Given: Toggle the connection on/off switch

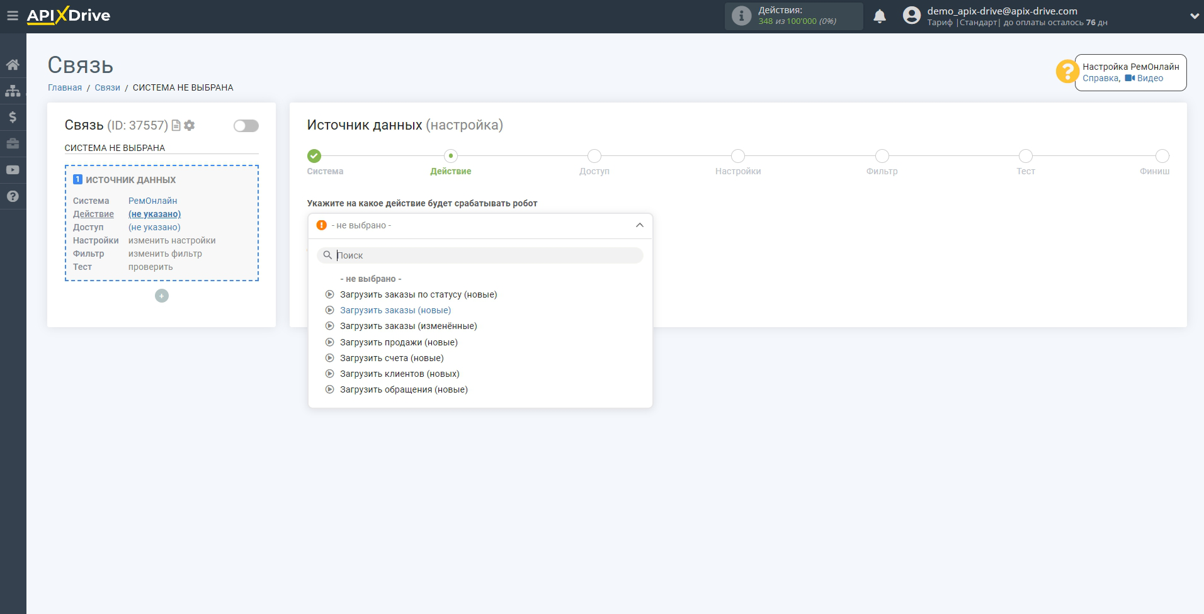Looking at the screenshot, I should tap(246, 126).
